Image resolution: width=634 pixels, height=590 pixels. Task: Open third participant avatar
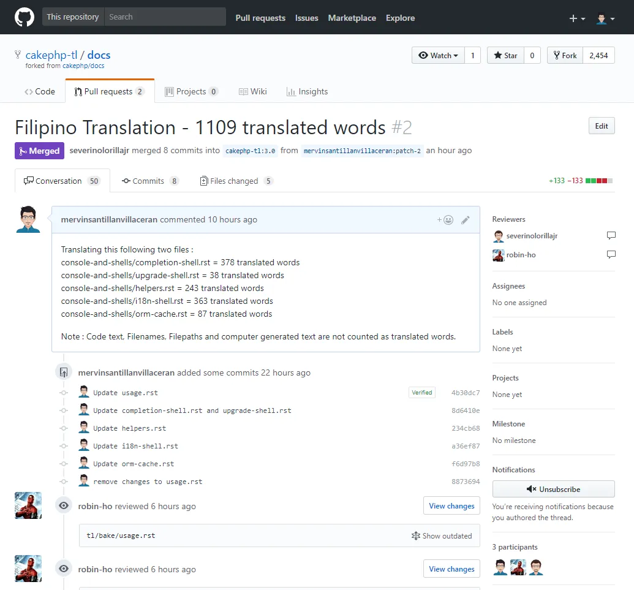[536, 567]
